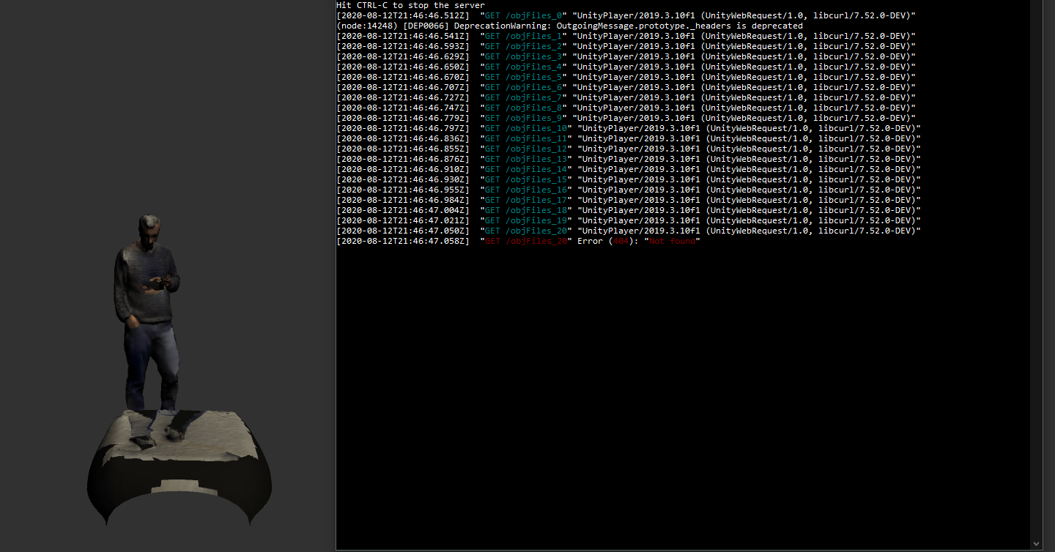Select the 'GET /objFiles_14' log text
Viewport: 1055px width, 552px height.
coord(526,169)
